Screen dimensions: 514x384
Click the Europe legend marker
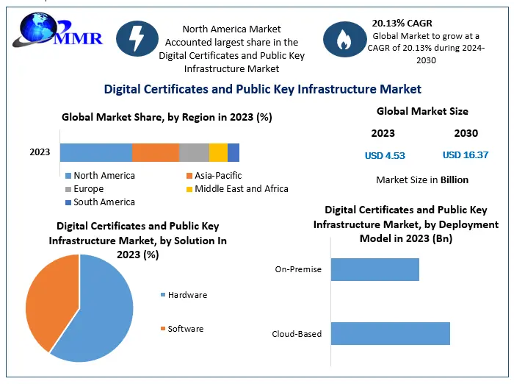(x=68, y=189)
